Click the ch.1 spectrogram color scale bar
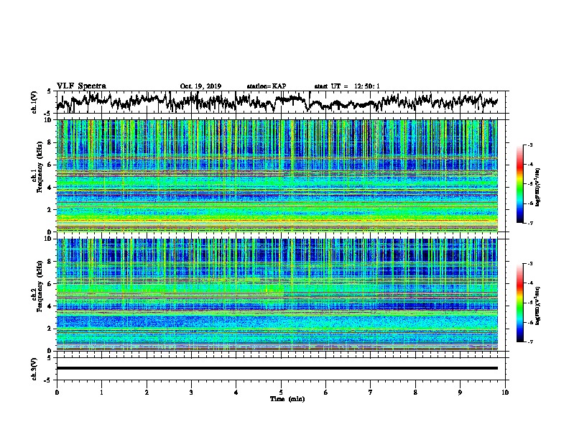 [x=519, y=184]
